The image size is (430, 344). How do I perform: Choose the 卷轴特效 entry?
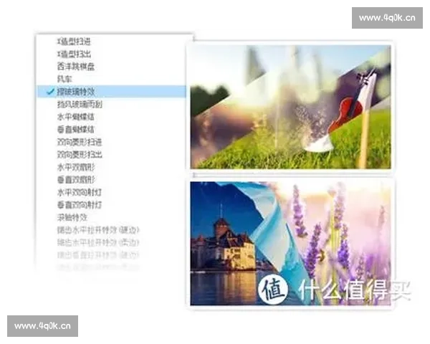click(x=72, y=218)
